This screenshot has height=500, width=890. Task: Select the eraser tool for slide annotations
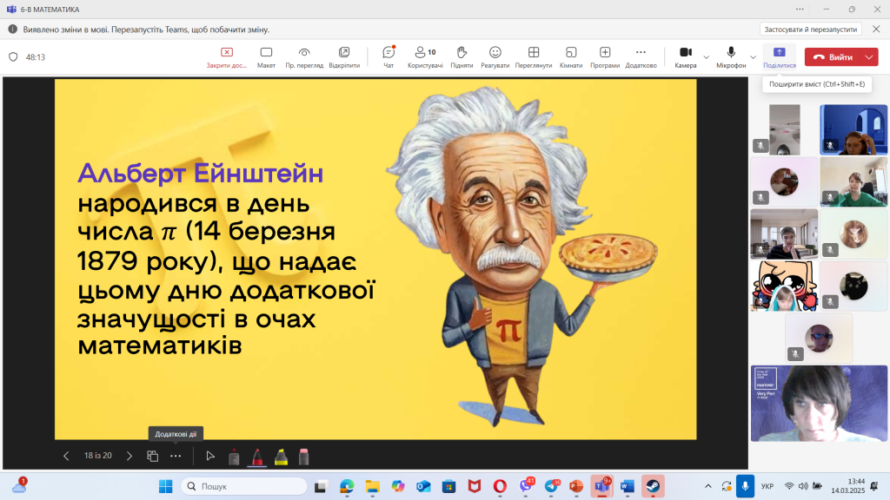pos(303,455)
